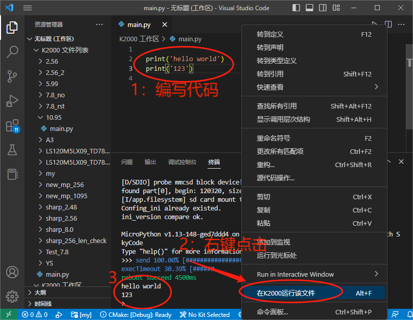Screen dimensions: 413x320
Task: Choose 转到定义 from context menu
Action: pos(314,34)
